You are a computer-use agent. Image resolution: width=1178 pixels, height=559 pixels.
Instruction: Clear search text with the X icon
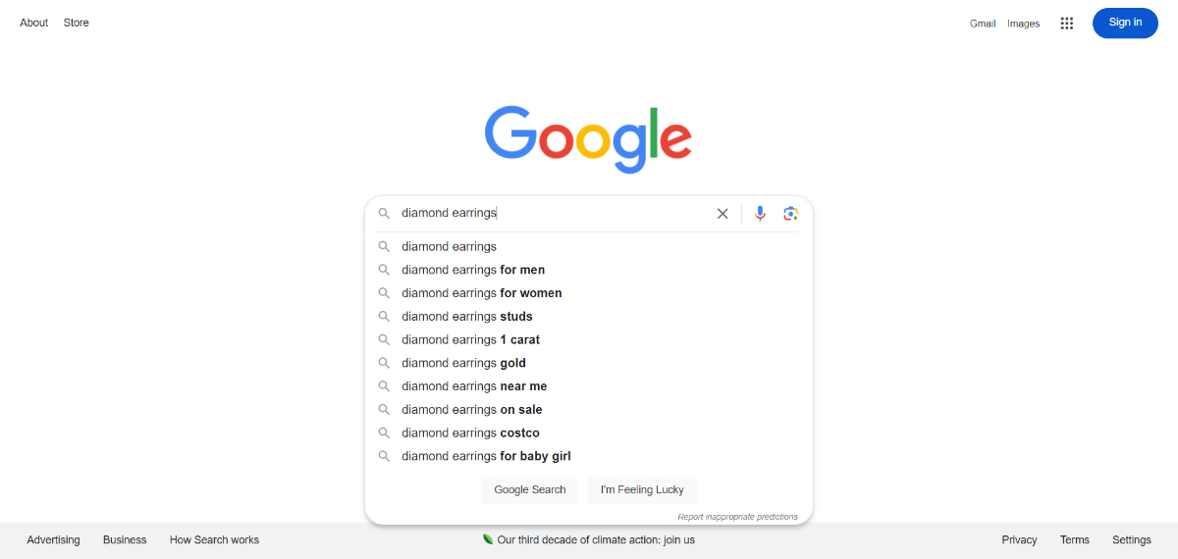point(723,213)
